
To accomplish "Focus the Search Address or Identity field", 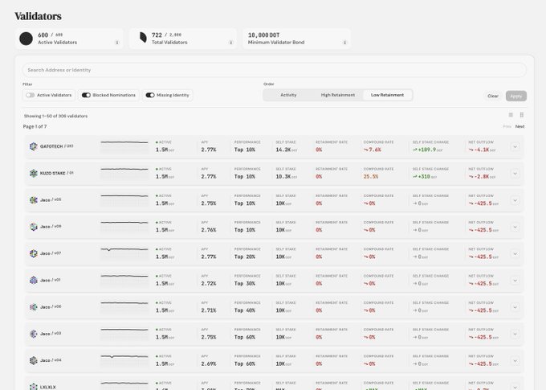I will coord(274,70).
